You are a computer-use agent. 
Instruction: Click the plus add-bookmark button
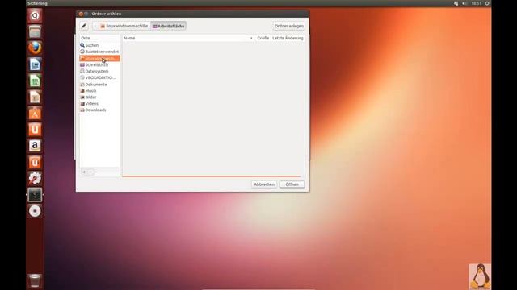coord(84,172)
